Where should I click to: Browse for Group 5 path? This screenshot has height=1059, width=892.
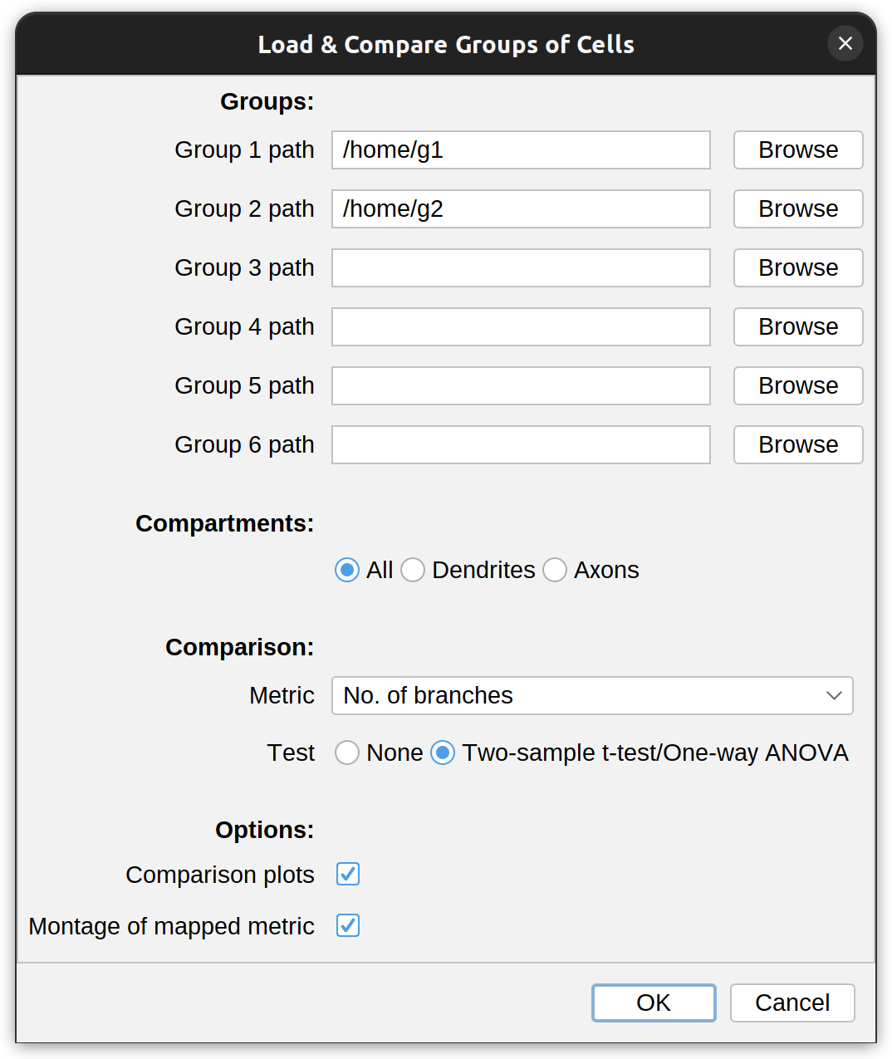[x=798, y=385]
